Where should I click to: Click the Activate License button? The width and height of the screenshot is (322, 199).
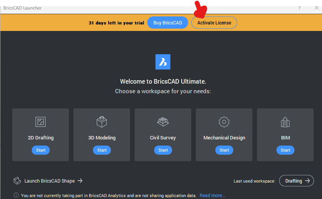pyautogui.click(x=214, y=23)
